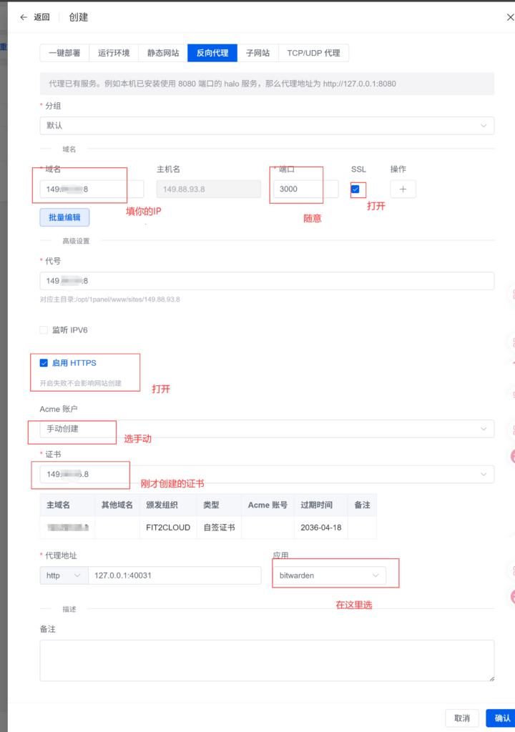Click the 自签证书 type cell
This screenshot has width=515, height=732.
tap(219, 528)
